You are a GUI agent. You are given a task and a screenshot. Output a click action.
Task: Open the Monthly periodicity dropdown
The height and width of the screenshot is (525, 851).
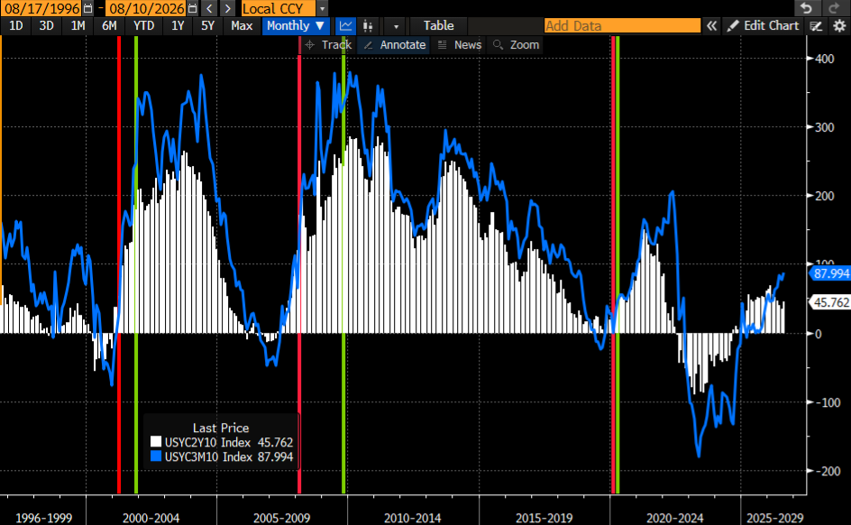296,25
